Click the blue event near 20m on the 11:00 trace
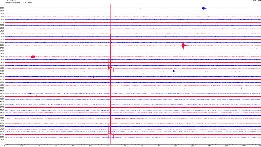 (x=174, y=71)
